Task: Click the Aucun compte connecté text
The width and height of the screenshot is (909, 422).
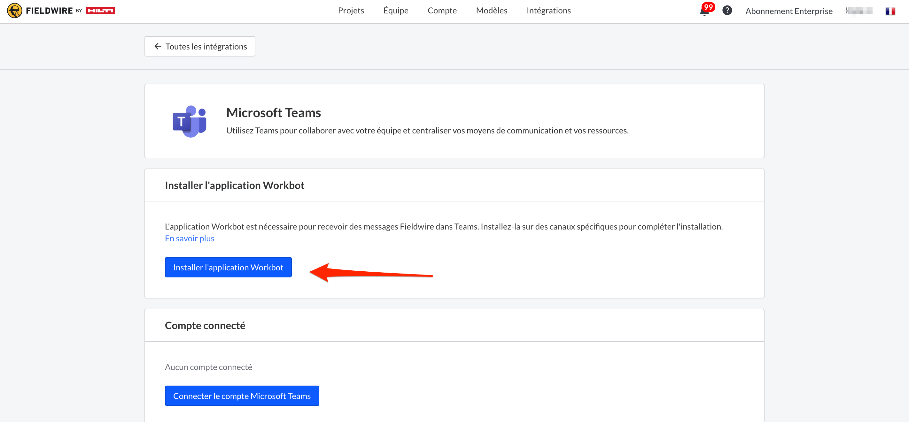Action: tap(208, 367)
